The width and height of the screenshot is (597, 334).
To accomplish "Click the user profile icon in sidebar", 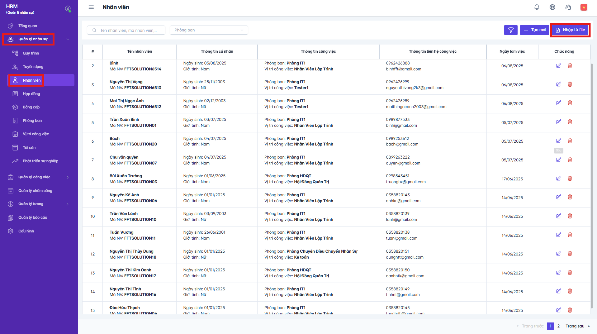I will tap(68, 9).
